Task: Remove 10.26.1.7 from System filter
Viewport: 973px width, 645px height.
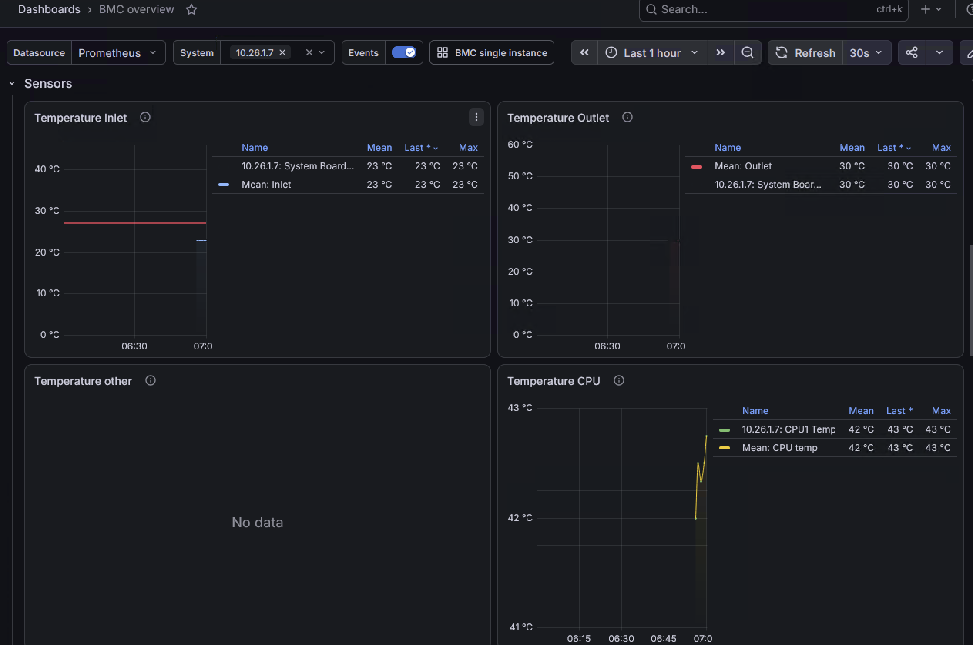Action: point(282,53)
